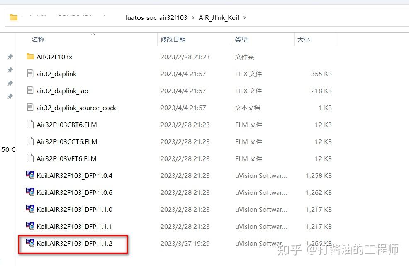This screenshot has width=409, height=266.
Task: Sort by 大小 column header
Action: point(304,40)
